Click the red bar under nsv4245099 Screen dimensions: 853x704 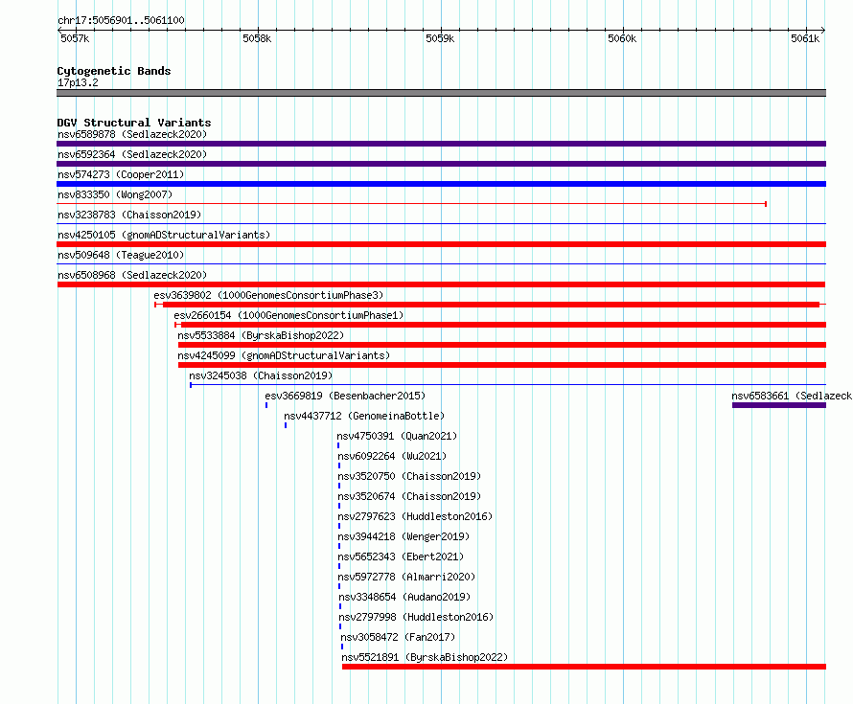(x=502, y=365)
